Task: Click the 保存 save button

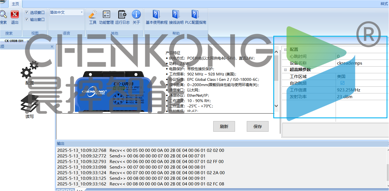Action: pos(258,126)
